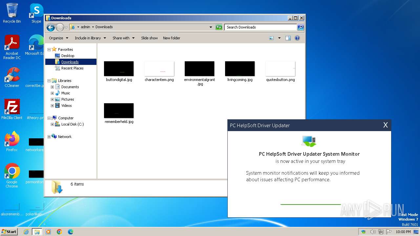Select Local Disk (C:)
This screenshot has width=420, height=236.
click(x=73, y=124)
